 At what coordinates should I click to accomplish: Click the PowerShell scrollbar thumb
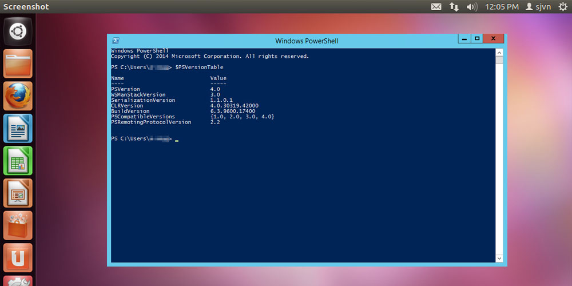[499, 60]
